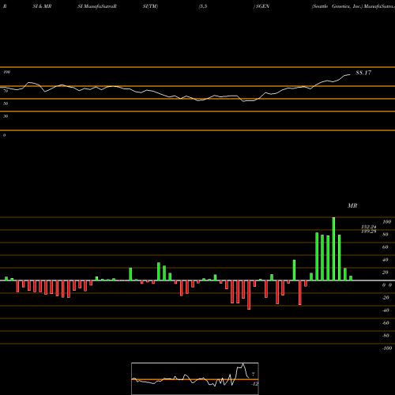Click the MR axis label -80

[386, 336]
